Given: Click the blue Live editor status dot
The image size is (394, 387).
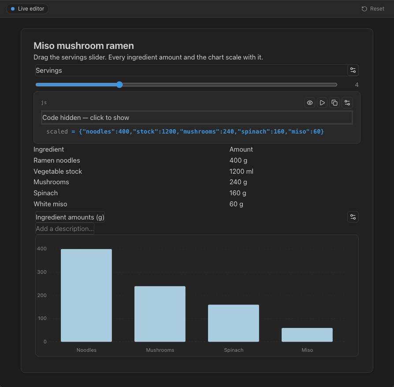Looking at the screenshot, I should pyautogui.click(x=13, y=9).
